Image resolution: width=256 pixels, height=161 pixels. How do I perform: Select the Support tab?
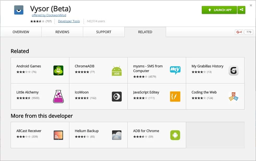(104, 32)
